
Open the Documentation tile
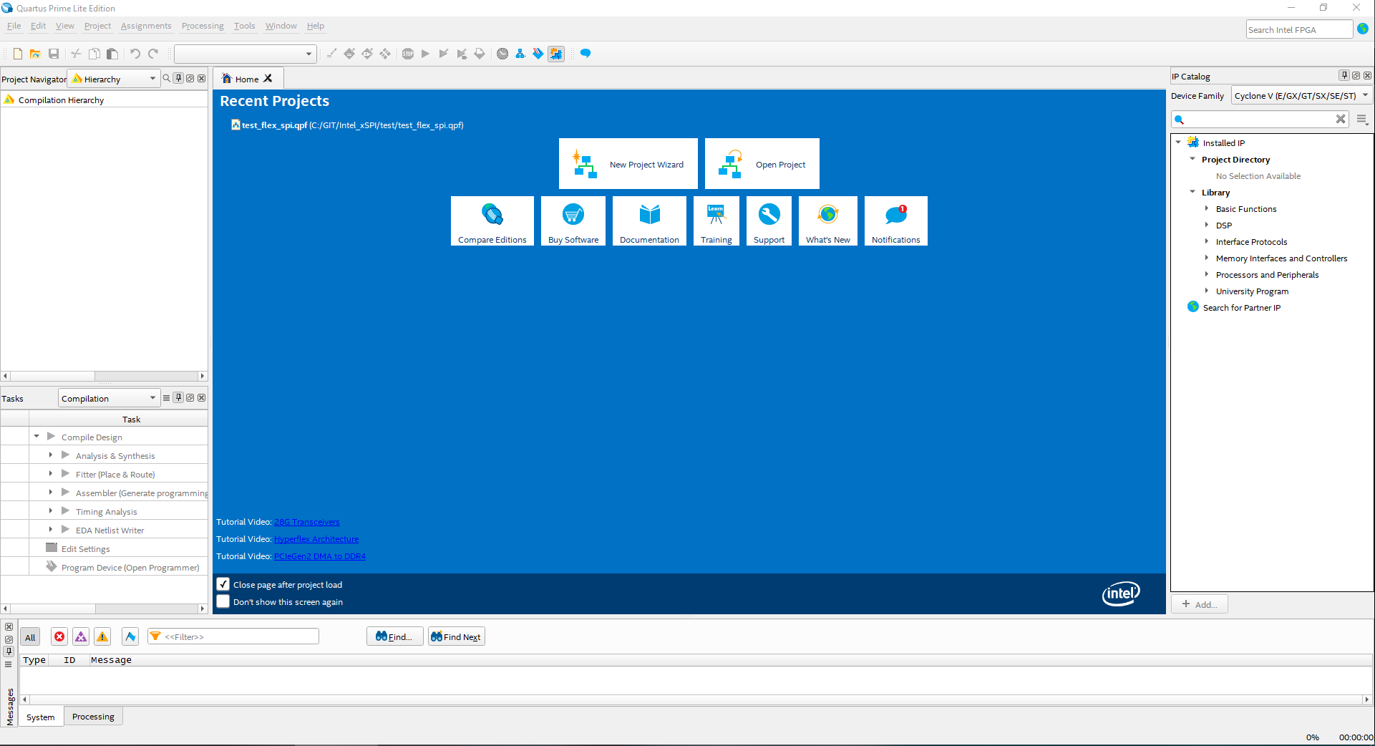pos(649,221)
